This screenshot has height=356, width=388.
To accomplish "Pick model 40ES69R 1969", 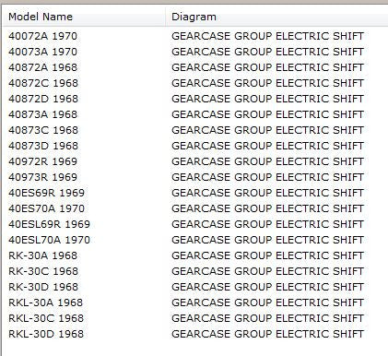I will [x=46, y=193].
